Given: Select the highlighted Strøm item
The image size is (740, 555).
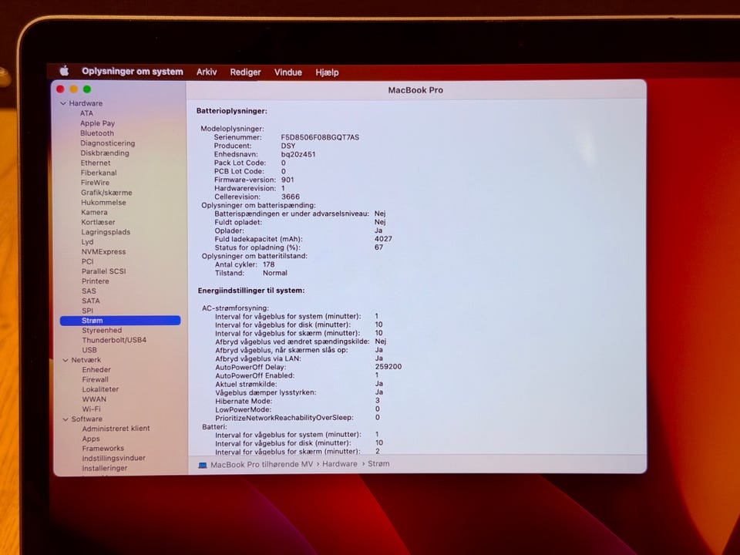Looking at the screenshot, I should (120, 321).
